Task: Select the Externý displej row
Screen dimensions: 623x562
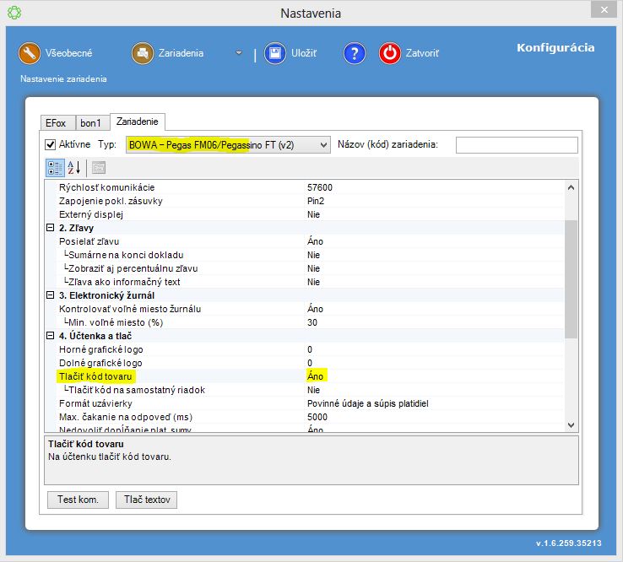Action: tap(305, 214)
